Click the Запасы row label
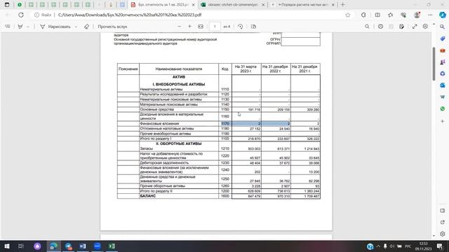449x252 pixels. pyautogui.click(x=146, y=148)
